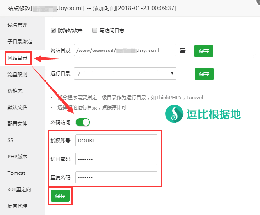Go to 流量限制 settings
The image size is (260, 215).
click(17, 75)
